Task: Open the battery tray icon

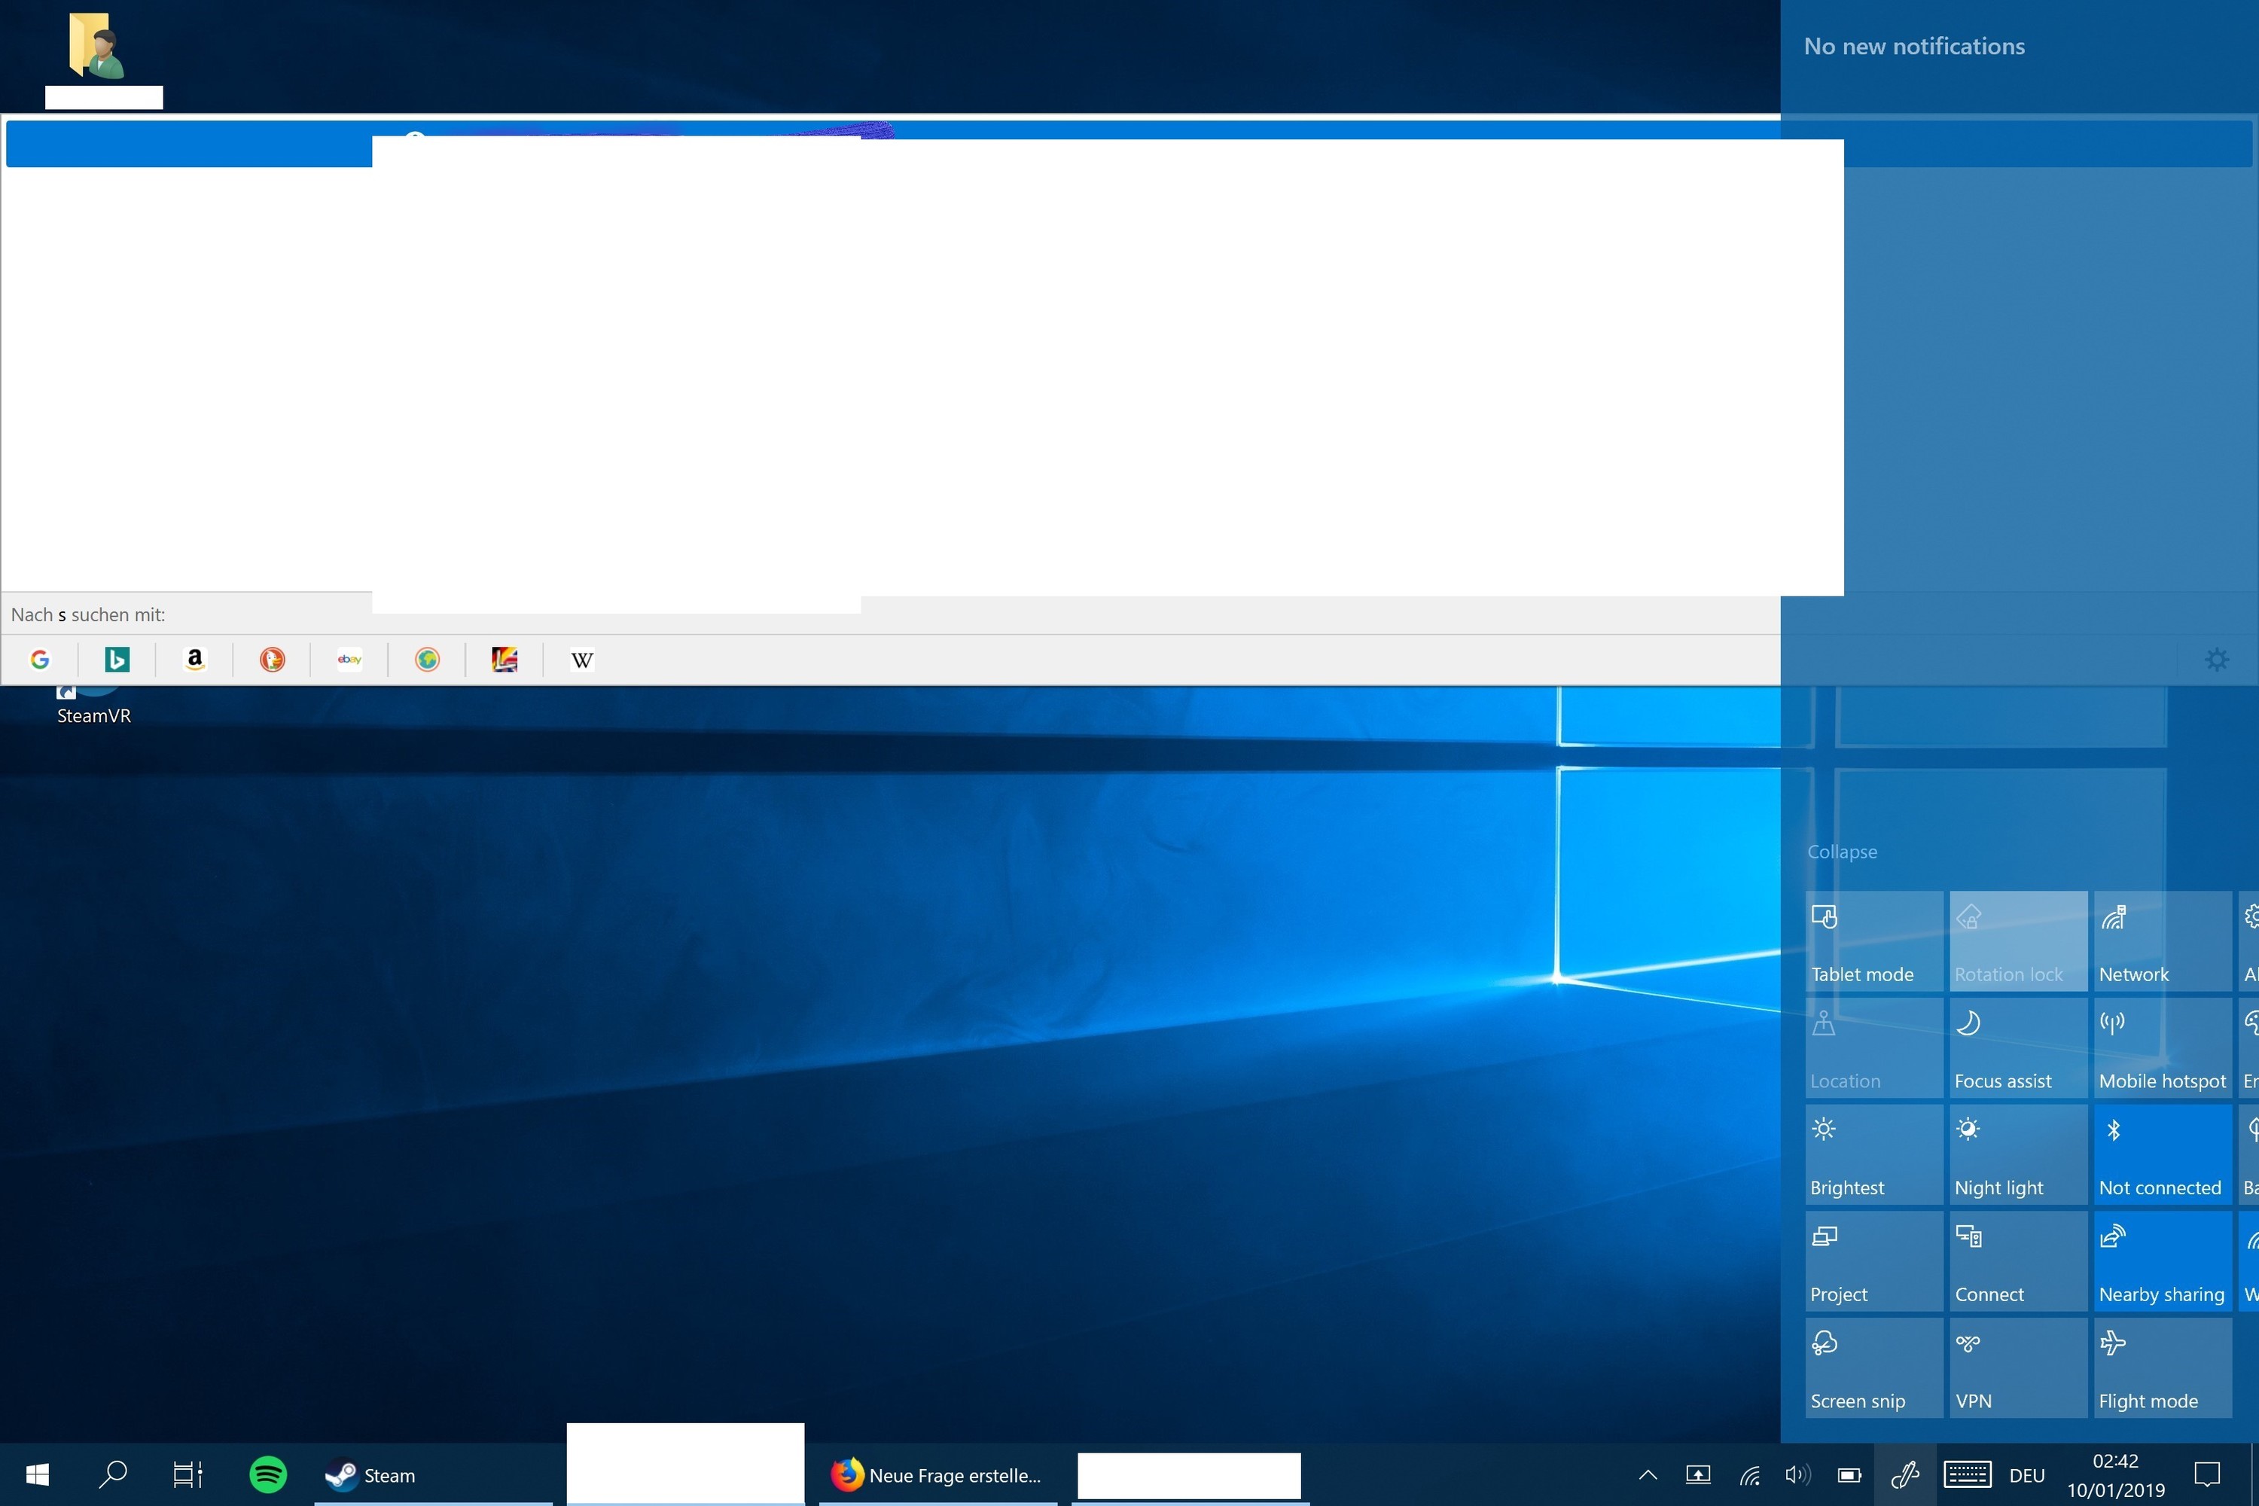Action: pos(1849,1474)
